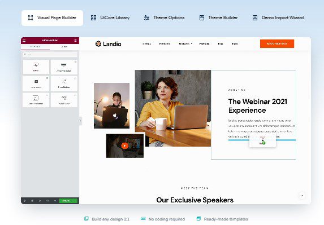324x225 pixels.
Task: Select the Elements tab in Elementor panel
Action: [35, 47]
